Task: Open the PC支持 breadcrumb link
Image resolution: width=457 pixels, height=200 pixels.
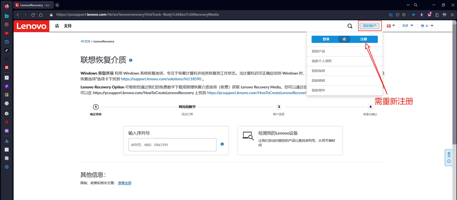Action: coord(86,41)
